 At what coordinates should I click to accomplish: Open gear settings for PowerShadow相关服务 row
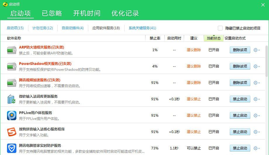click(x=256, y=66)
